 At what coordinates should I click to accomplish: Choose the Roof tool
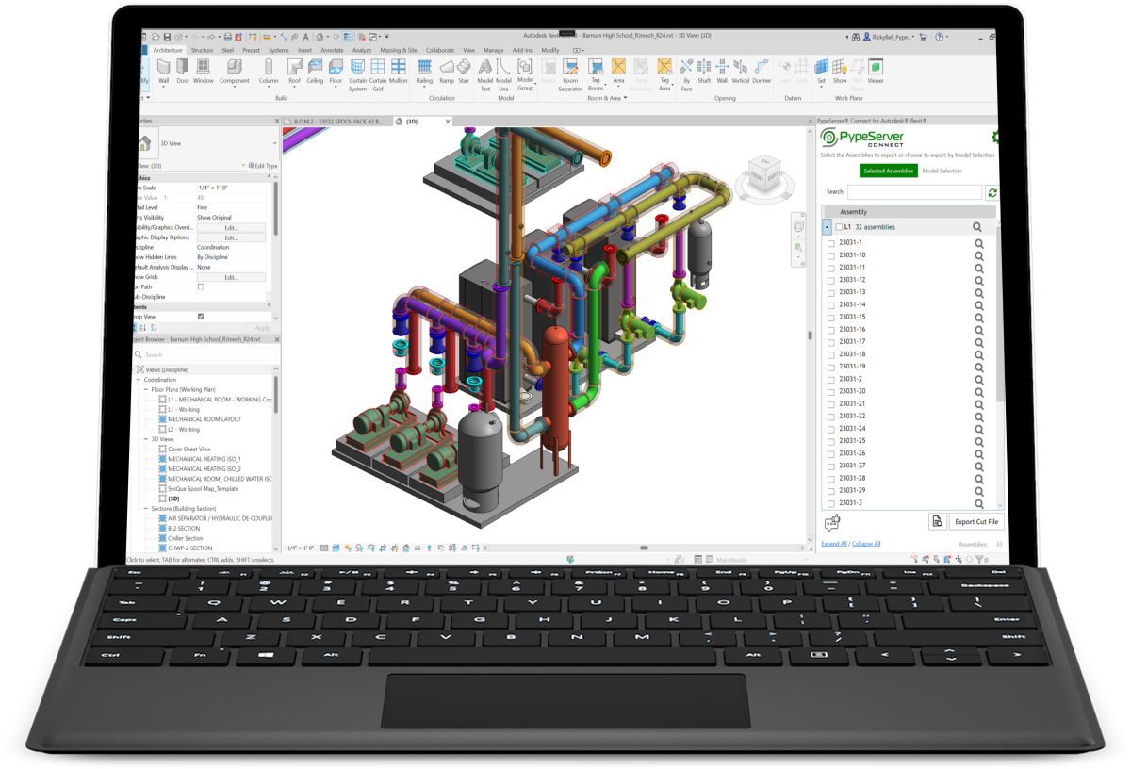(294, 70)
